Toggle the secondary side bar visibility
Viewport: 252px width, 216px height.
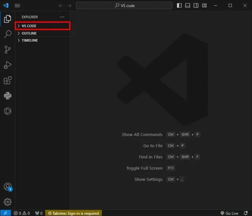[x=196, y=5]
